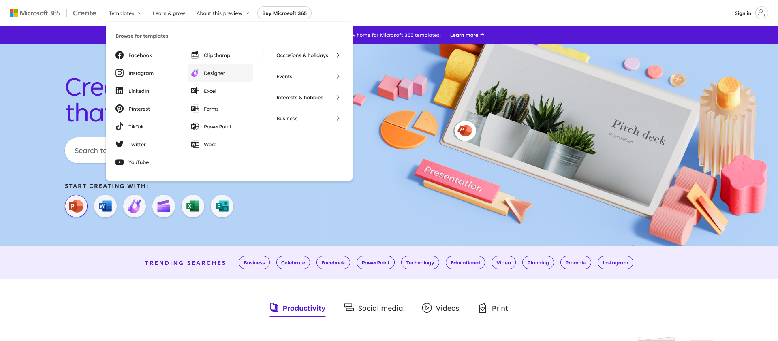
Task: Expand the Events submenu
Action: click(x=308, y=76)
